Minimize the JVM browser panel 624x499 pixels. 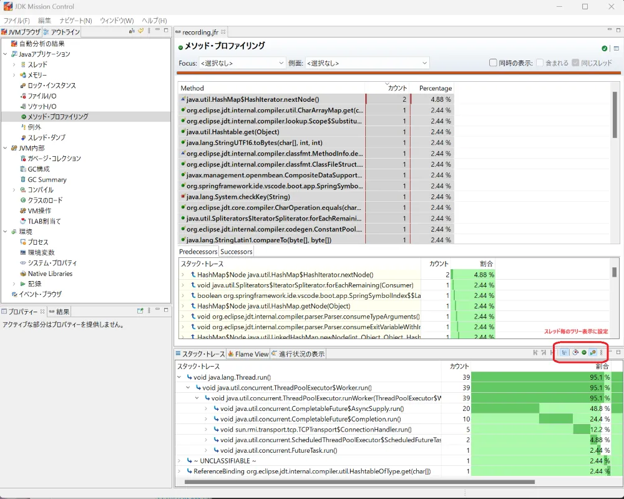(158, 30)
